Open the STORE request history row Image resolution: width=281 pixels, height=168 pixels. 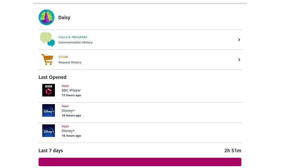pos(63,57)
